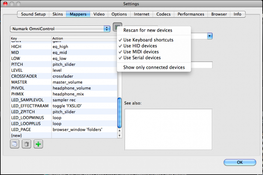Choose Show only connected devices
This screenshot has width=263, height=175.
(x=154, y=67)
